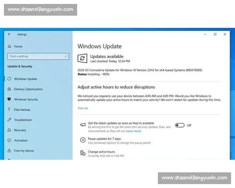Click the Recovery icon in sidebar

[9, 130]
